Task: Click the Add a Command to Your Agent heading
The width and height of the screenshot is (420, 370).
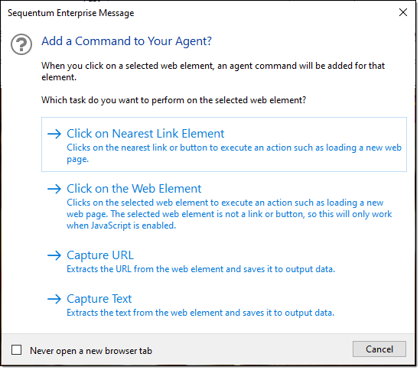Action: click(x=126, y=41)
